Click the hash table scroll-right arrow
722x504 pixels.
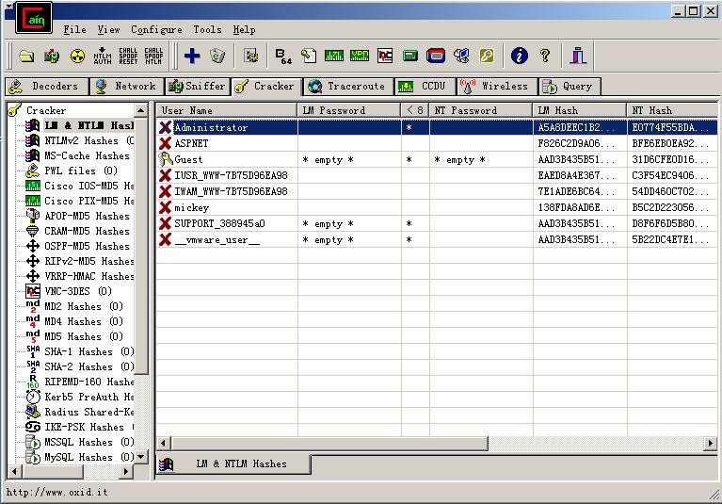tap(711, 443)
